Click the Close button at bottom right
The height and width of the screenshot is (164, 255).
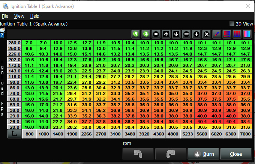(235, 154)
